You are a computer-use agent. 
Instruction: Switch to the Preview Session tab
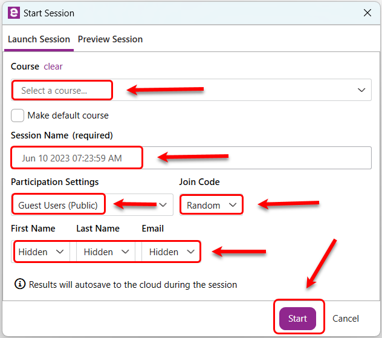[110, 39]
